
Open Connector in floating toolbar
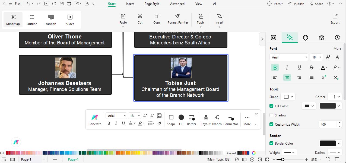coord(231,120)
